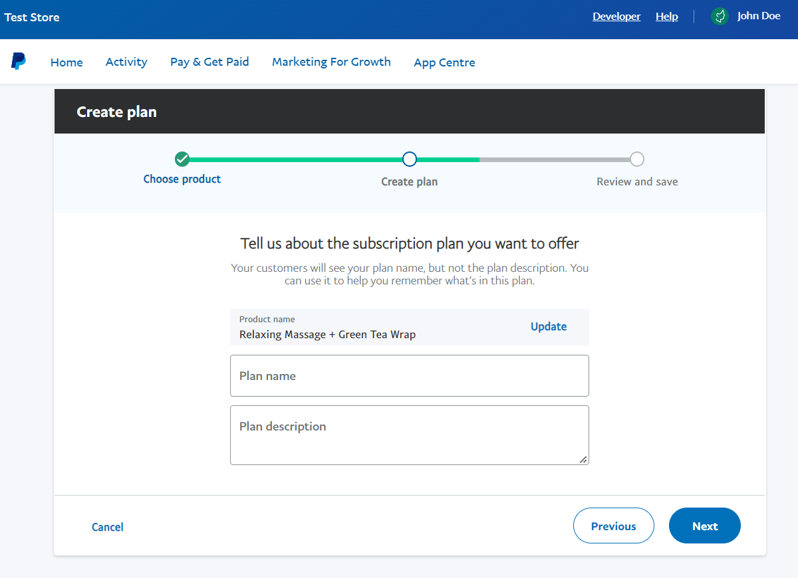Navigate to the Activity menu
Viewport: 798px width, 578px height.
tap(126, 62)
